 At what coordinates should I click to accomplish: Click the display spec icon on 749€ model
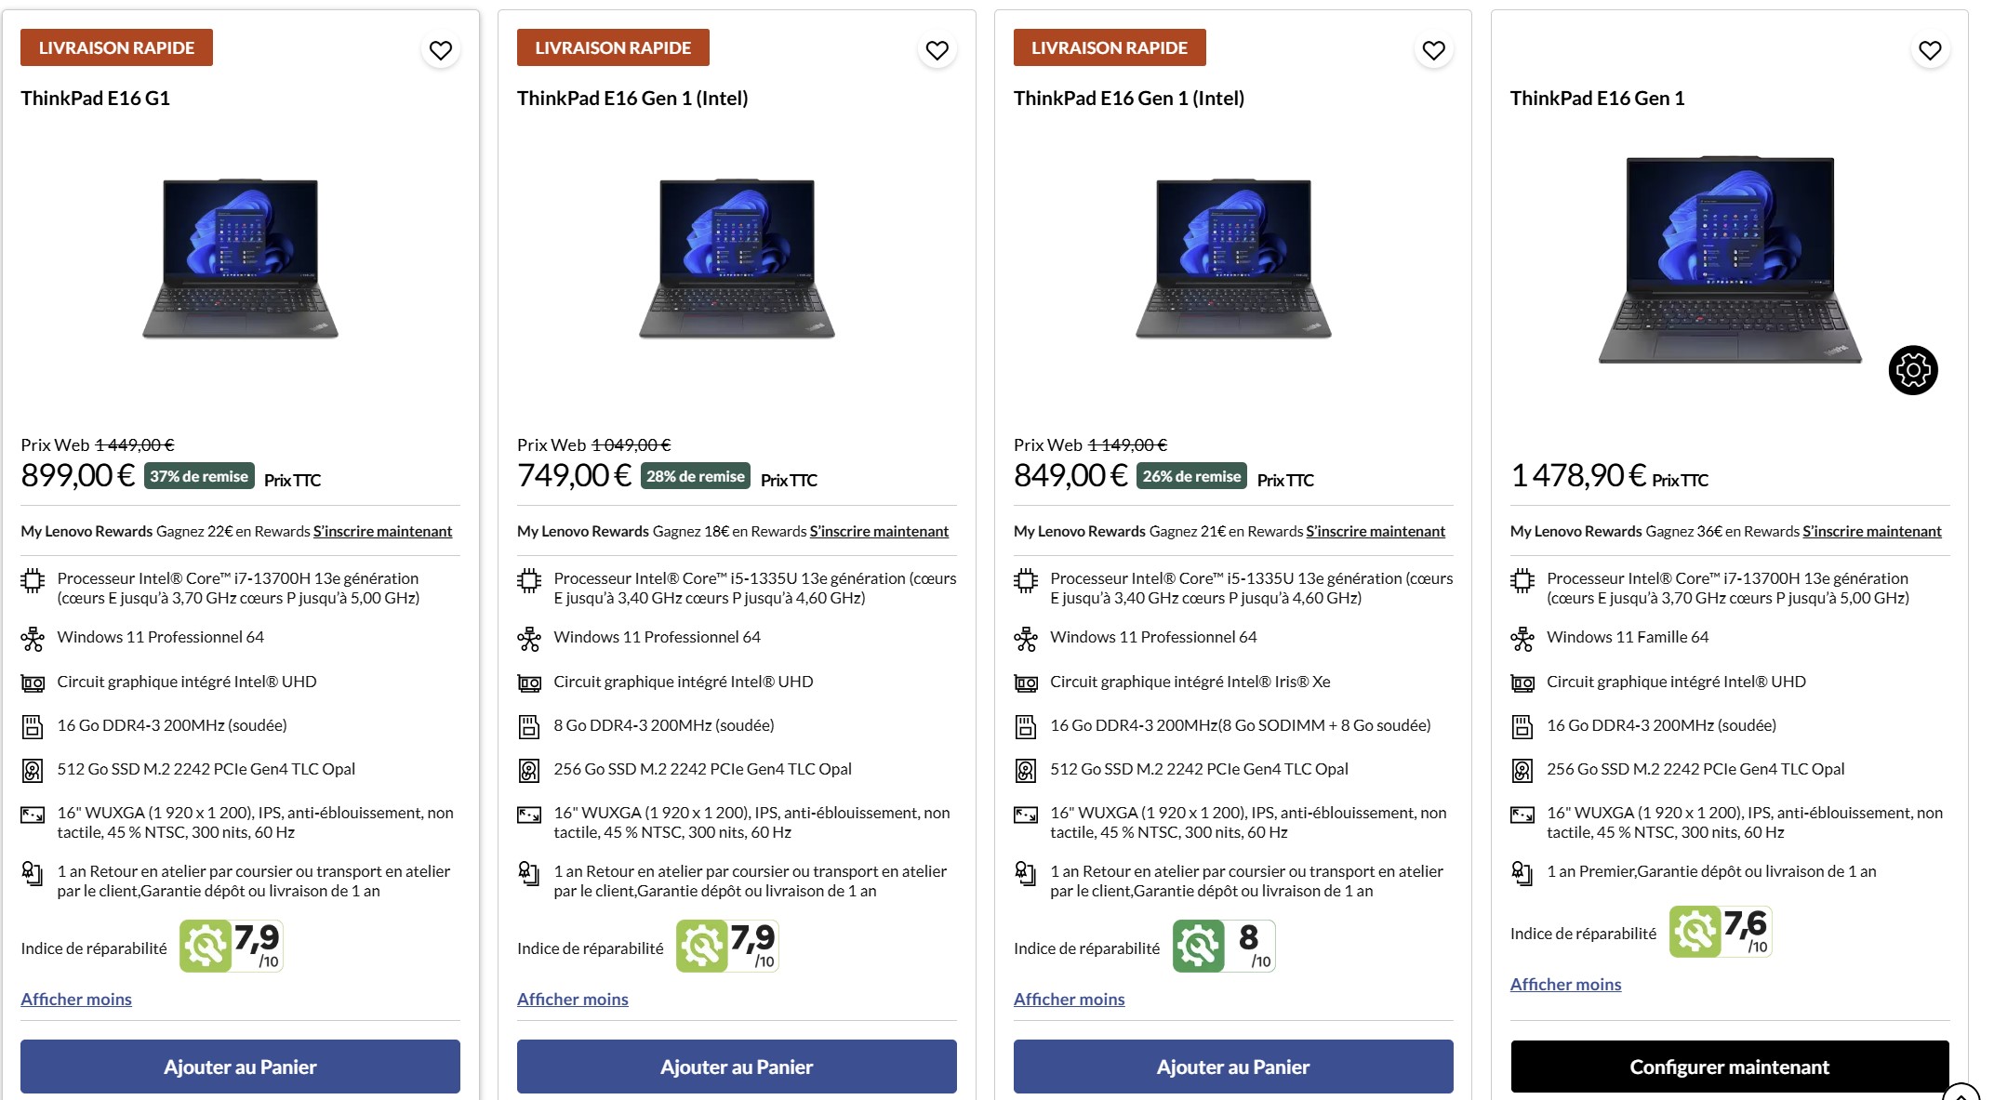pos(530,815)
